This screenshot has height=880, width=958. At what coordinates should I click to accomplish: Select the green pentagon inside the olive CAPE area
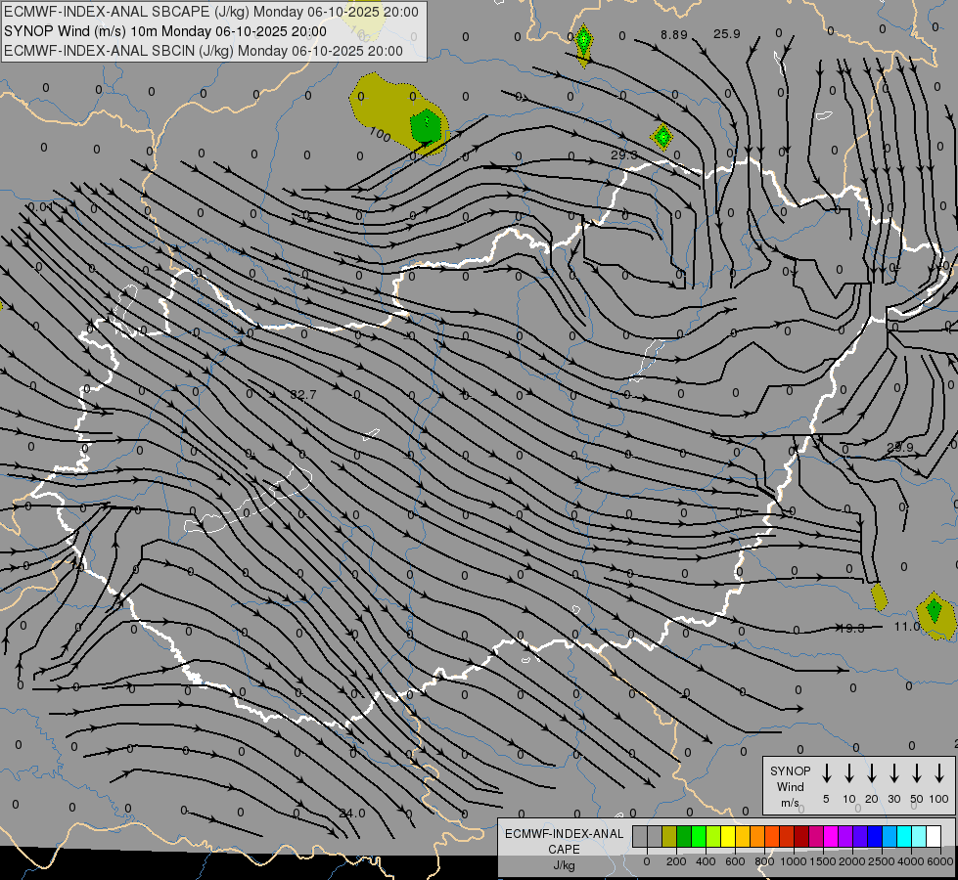[426, 127]
